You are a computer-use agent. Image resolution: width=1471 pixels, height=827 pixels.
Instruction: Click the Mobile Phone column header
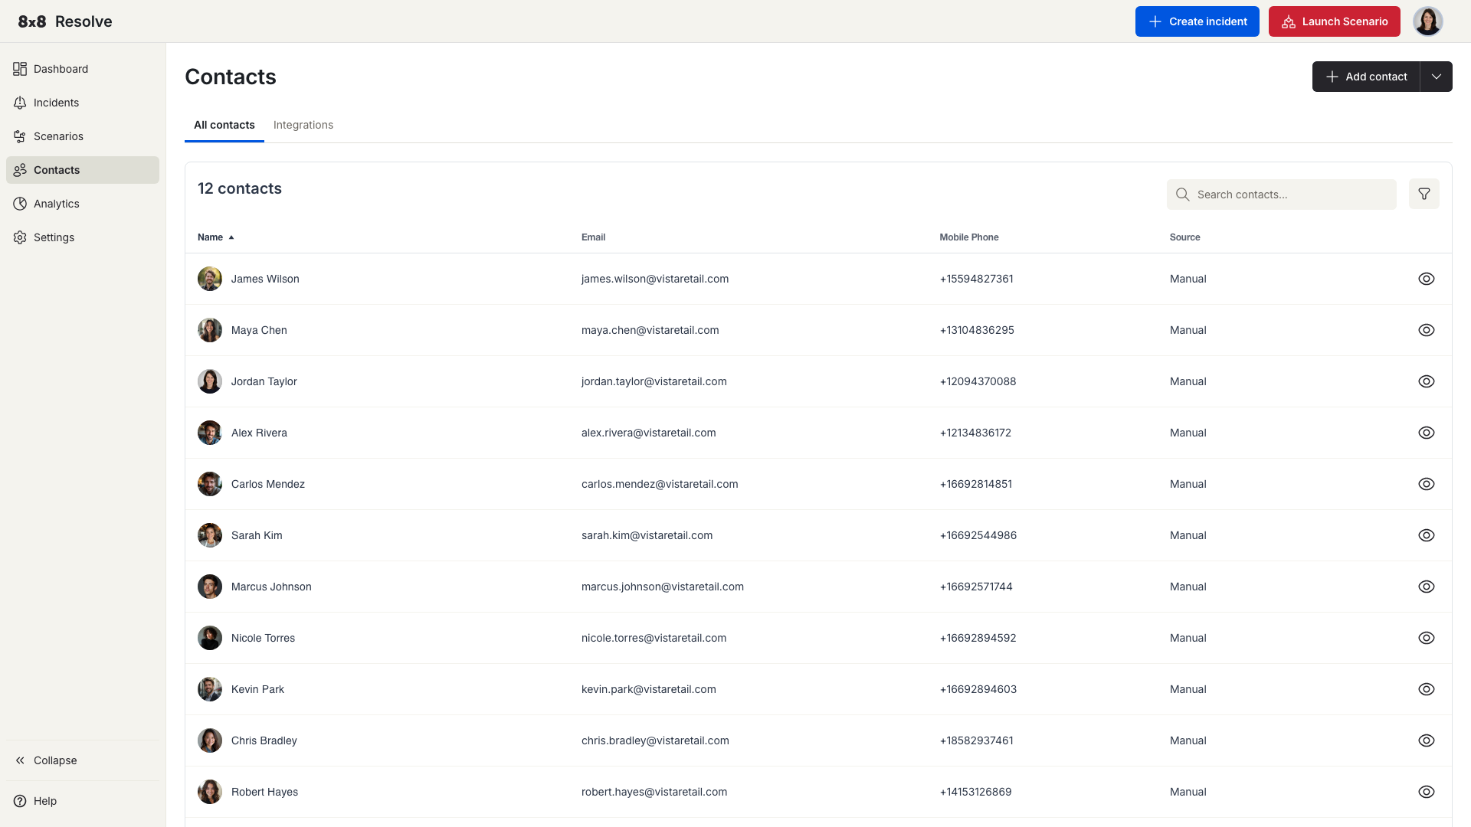[x=968, y=237]
